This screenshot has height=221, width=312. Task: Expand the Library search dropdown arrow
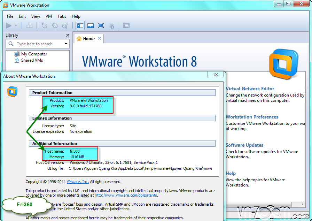pyautogui.click(x=66, y=44)
